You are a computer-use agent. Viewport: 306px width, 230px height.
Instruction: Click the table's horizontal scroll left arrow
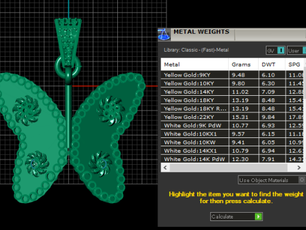point(165,167)
